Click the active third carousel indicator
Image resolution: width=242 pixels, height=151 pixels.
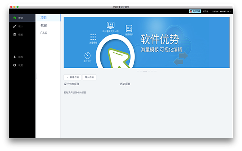coord(145,71)
